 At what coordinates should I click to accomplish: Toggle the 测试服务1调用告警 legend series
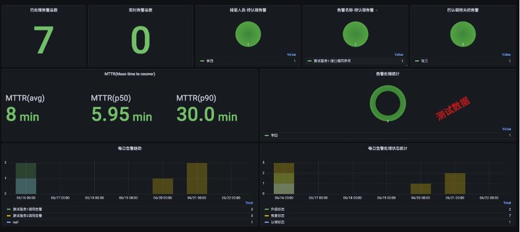28,209
